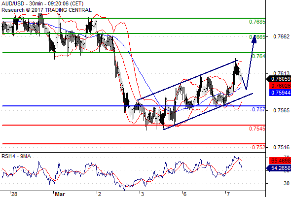Click the RSI14 - 9MA indicator label
The image size is (291, 197).
point(16,157)
